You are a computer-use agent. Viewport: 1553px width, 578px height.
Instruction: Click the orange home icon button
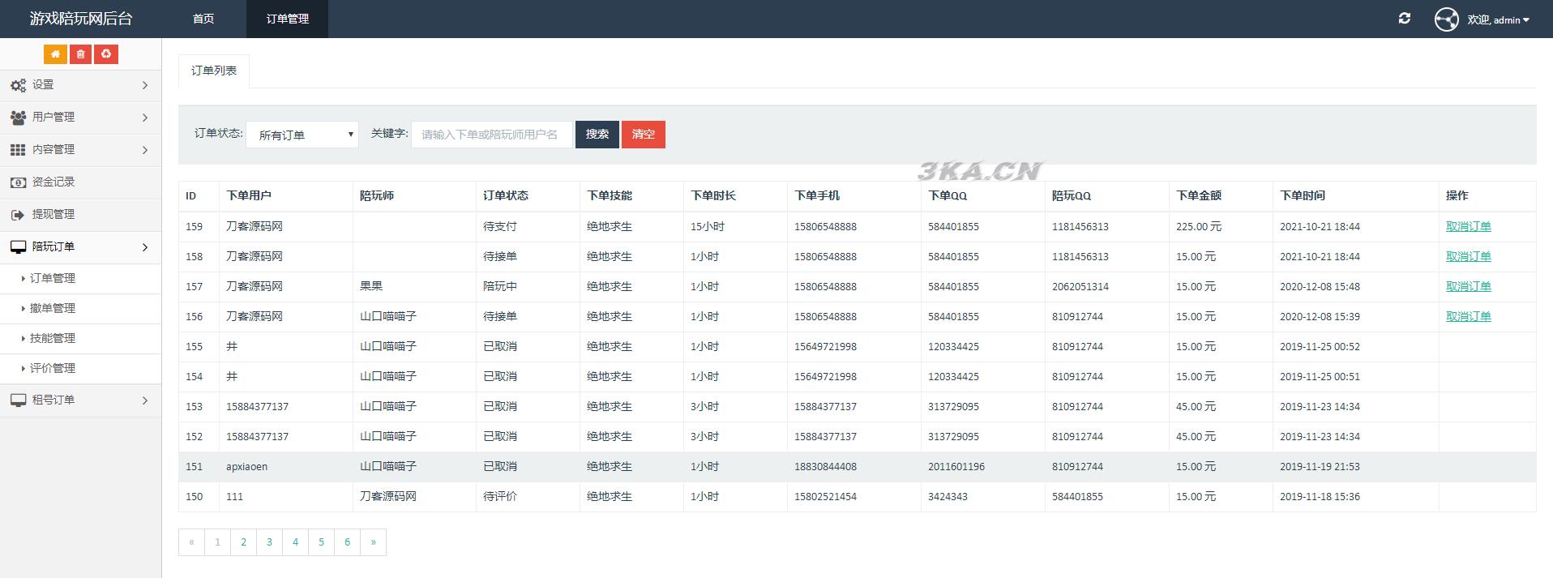coord(55,54)
